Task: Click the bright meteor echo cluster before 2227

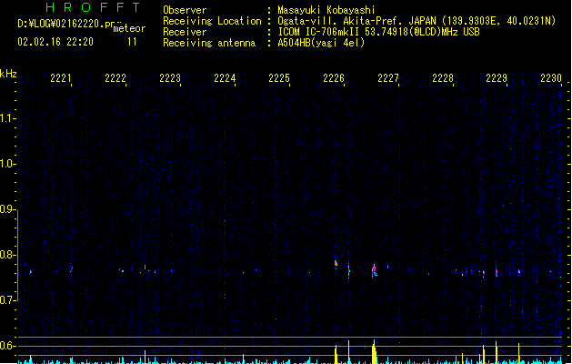Action: [374, 271]
